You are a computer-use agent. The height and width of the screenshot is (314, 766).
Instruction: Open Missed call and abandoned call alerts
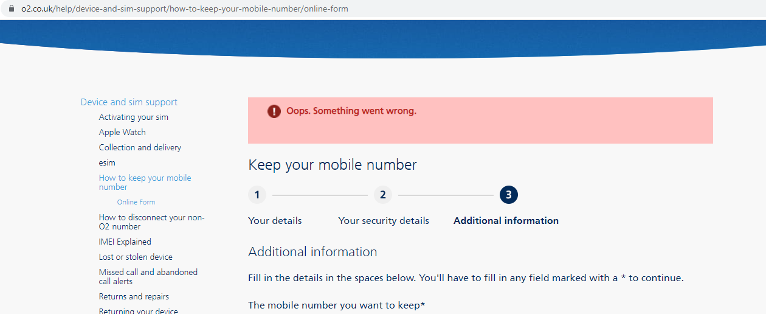point(148,276)
